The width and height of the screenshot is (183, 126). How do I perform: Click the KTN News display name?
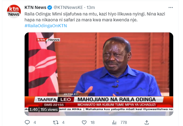[35, 7]
